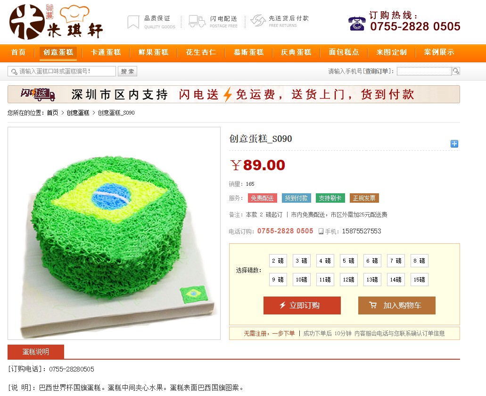The image size is (486, 396).
Task: Click the 搜索 search button
Action: [x=127, y=71]
